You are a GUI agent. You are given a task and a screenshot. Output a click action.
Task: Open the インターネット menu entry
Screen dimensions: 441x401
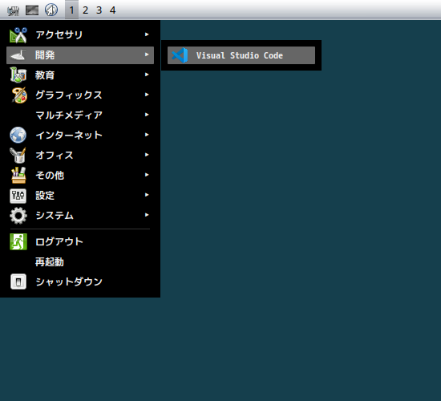80,135
